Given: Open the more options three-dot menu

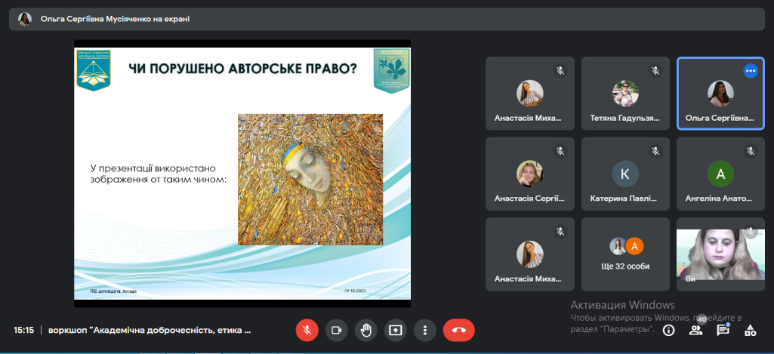Looking at the screenshot, I should (425, 330).
